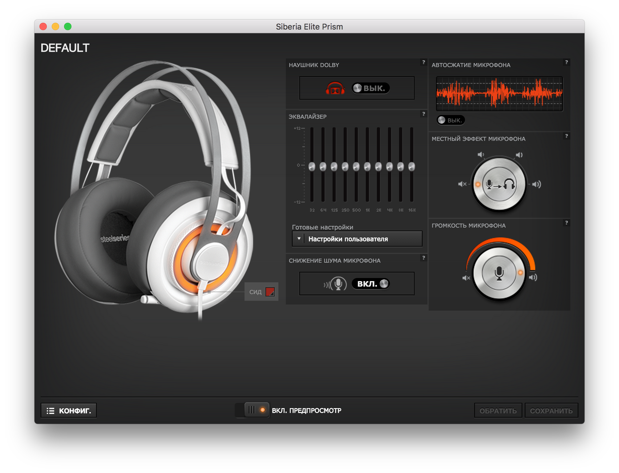The image size is (619, 473).
Task: Click the presets dropdown arrow
Action: pyautogui.click(x=299, y=239)
